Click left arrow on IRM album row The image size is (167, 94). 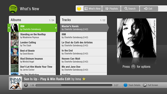pyautogui.click(x=9, y=28)
